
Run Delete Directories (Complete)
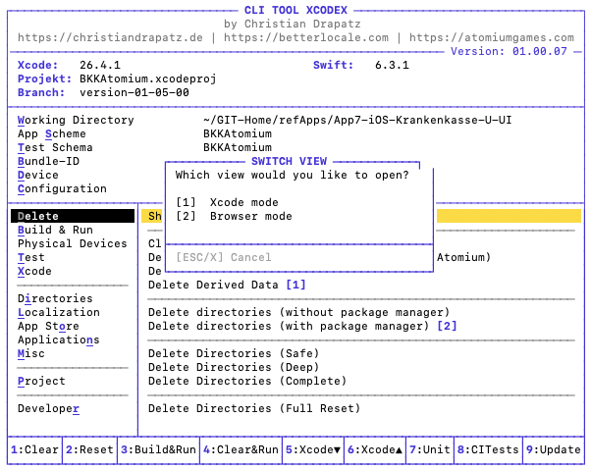click(x=247, y=381)
